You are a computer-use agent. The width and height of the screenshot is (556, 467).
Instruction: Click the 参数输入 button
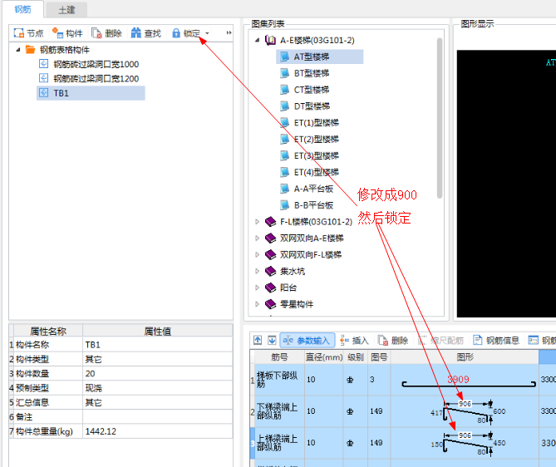tap(307, 341)
